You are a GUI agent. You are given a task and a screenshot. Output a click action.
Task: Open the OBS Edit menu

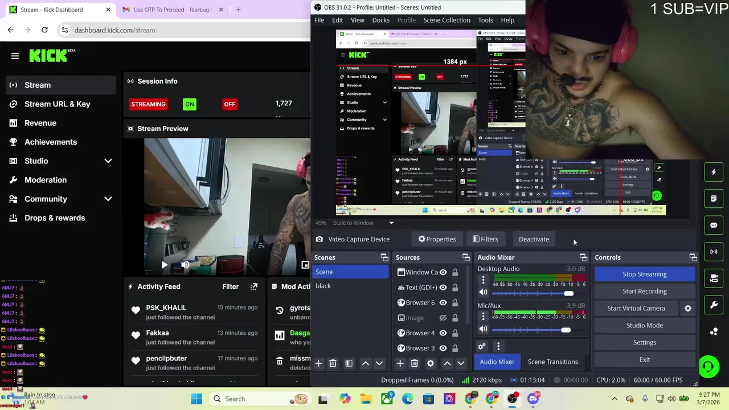pos(338,20)
